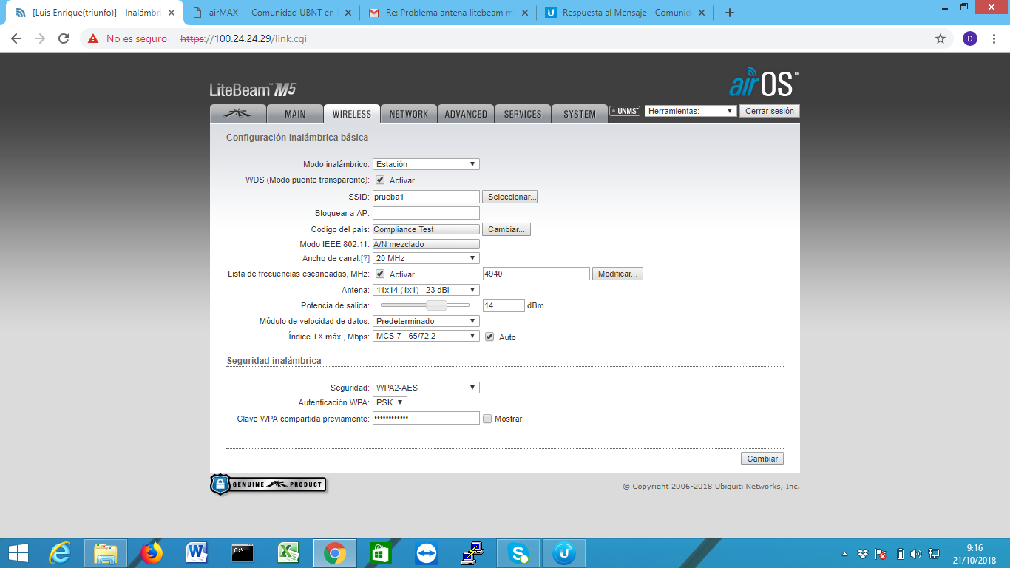This screenshot has width=1010, height=568.
Task: Toggle the 'Auto' TX rate checkbox
Action: point(489,337)
